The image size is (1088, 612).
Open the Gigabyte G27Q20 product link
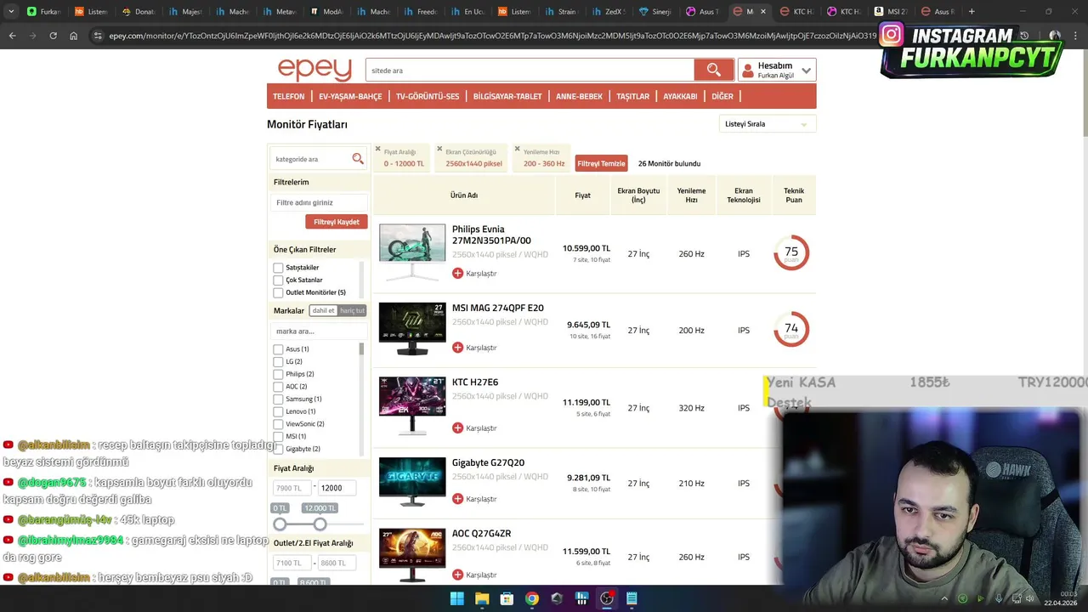[488, 462]
